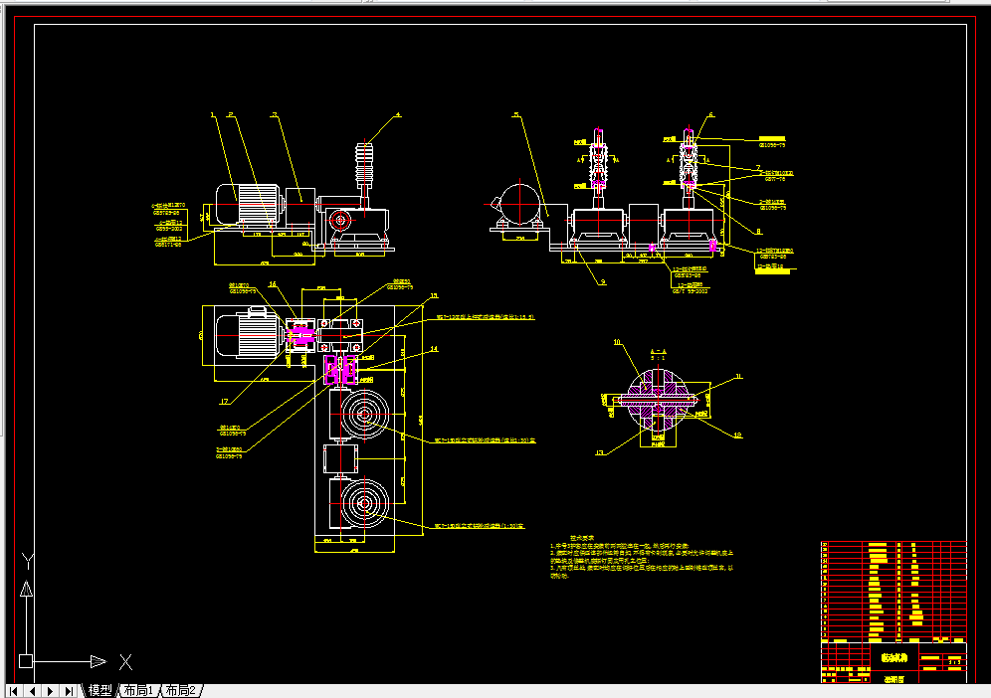Jump to the last layout tab arrow
The height and width of the screenshot is (698, 991).
pos(70,691)
